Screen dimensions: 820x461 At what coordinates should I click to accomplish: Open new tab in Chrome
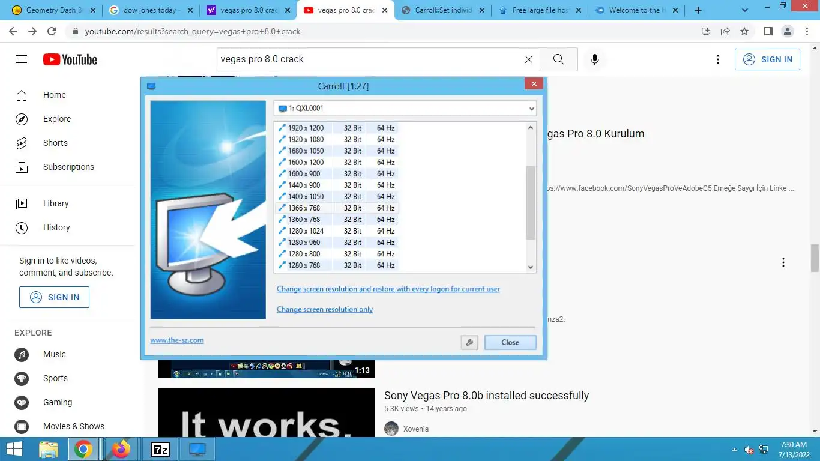coord(698,10)
